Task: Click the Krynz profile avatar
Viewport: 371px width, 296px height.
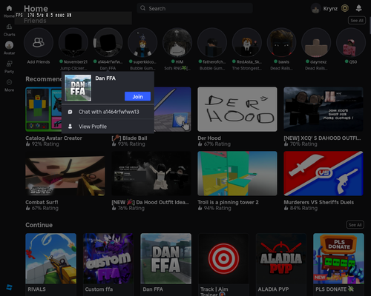Action: point(315,9)
